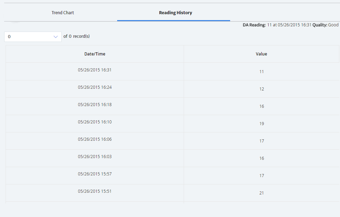Select the 05/26/2015 16:31 reading row
The height and width of the screenshot is (217, 340).
click(172, 71)
